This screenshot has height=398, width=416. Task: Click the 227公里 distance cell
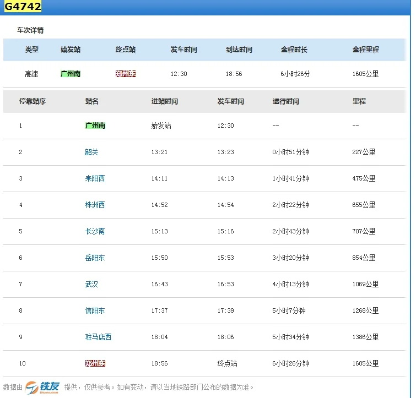(x=364, y=152)
